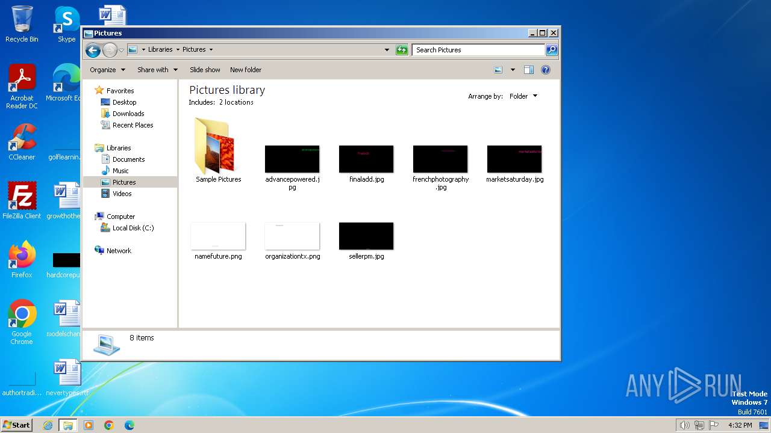Start the Slide show

(205, 70)
